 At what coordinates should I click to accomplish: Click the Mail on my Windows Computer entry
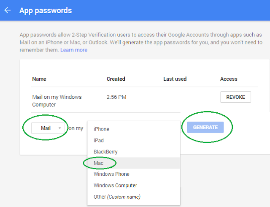(57, 101)
